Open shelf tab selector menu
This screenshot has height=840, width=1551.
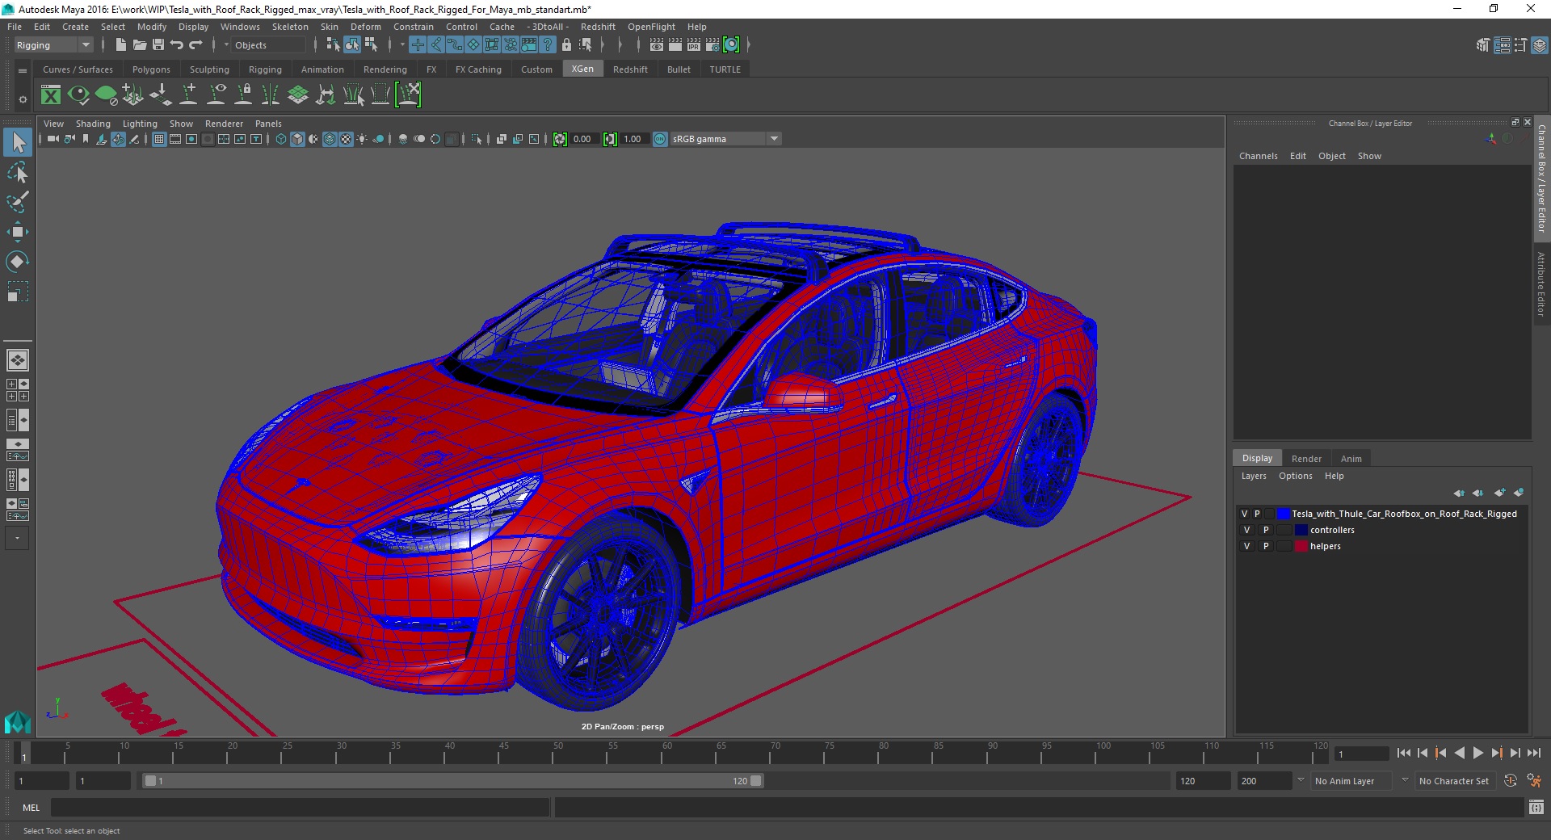[x=23, y=71]
